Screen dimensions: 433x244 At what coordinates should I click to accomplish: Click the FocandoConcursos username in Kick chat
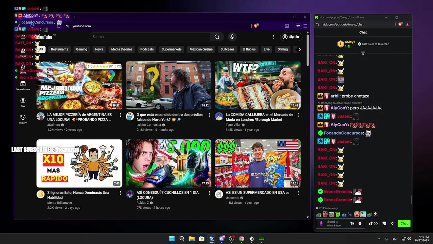(x=343, y=133)
